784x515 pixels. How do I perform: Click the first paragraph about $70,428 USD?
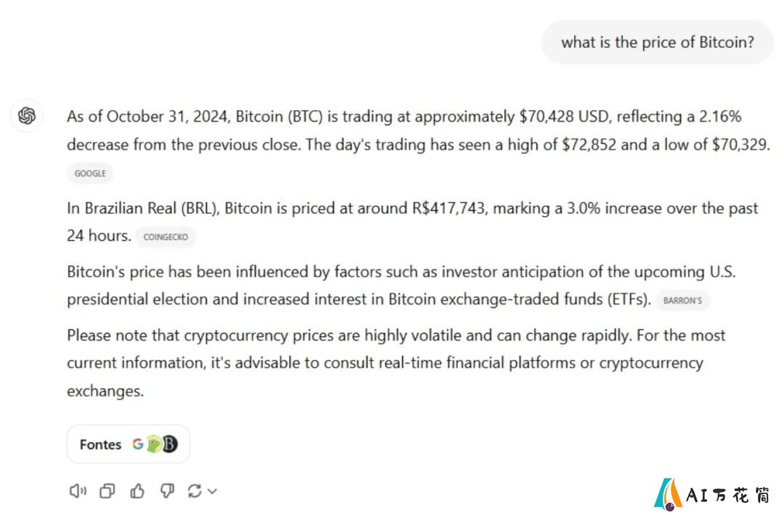coord(419,131)
